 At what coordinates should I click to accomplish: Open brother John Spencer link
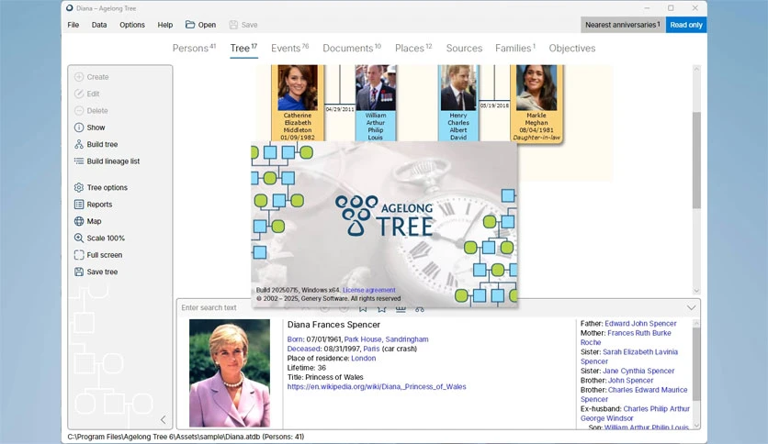pos(630,381)
